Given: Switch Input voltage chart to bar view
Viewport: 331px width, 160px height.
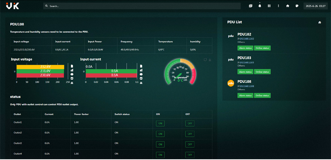Looking at the screenshot, I should click(x=72, y=70).
